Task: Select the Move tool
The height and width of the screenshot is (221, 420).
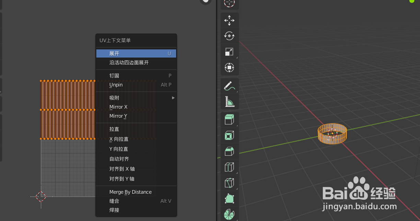Action: pyautogui.click(x=229, y=21)
